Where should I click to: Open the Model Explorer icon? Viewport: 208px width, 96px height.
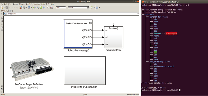(x=29, y=8)
